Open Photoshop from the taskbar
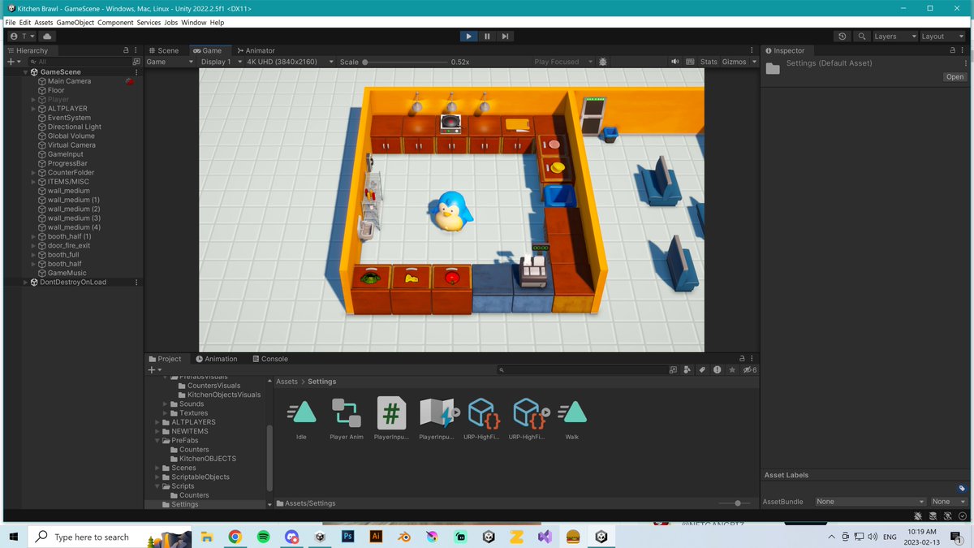The height and width of the screenshot is (548, 974). point(347,537)
